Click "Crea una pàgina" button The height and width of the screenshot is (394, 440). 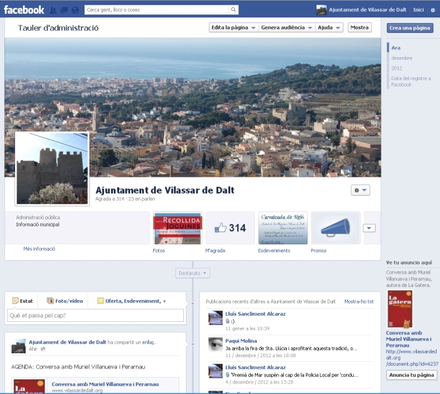tap(410, 28)
